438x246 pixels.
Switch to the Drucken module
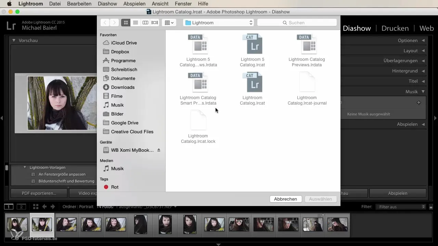395,28
